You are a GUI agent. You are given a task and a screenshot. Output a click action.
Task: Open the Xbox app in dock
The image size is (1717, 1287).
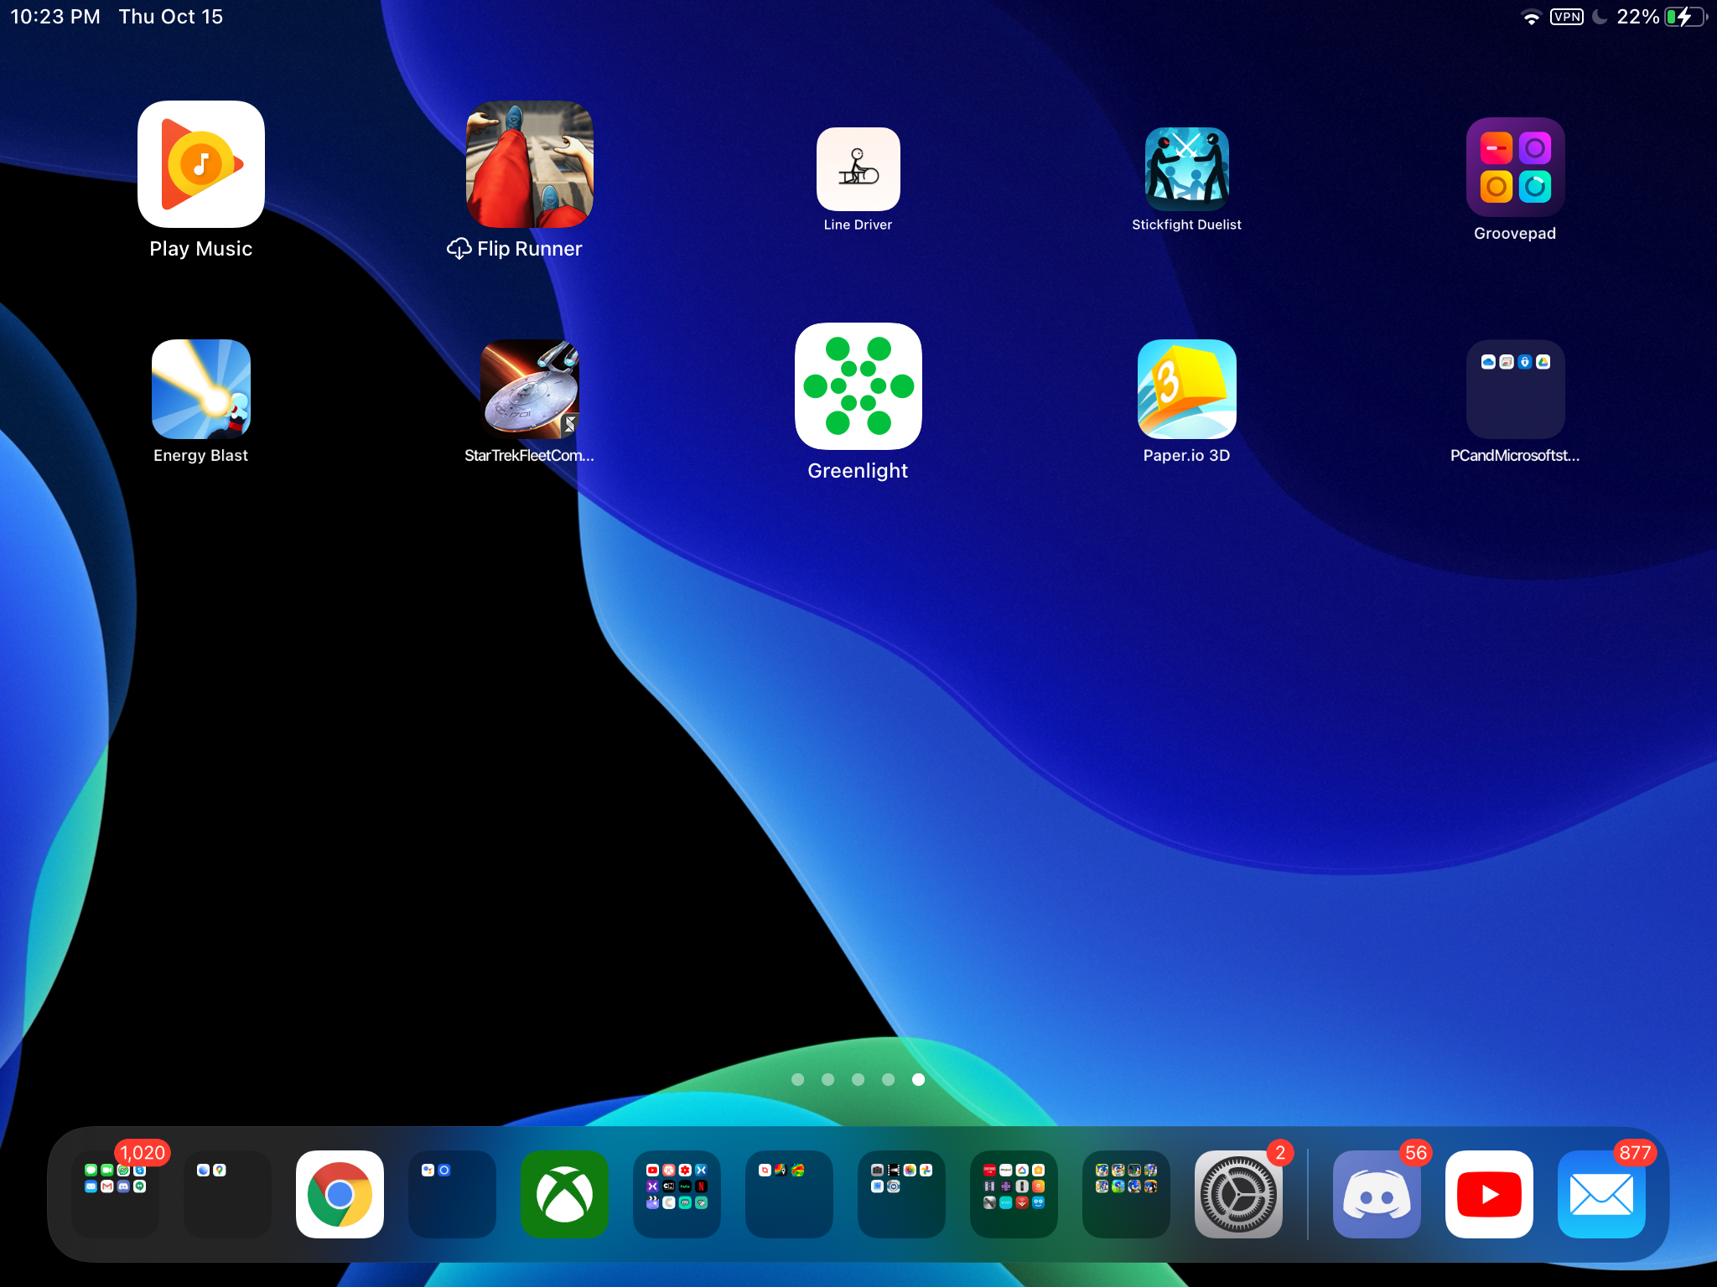564,1194
